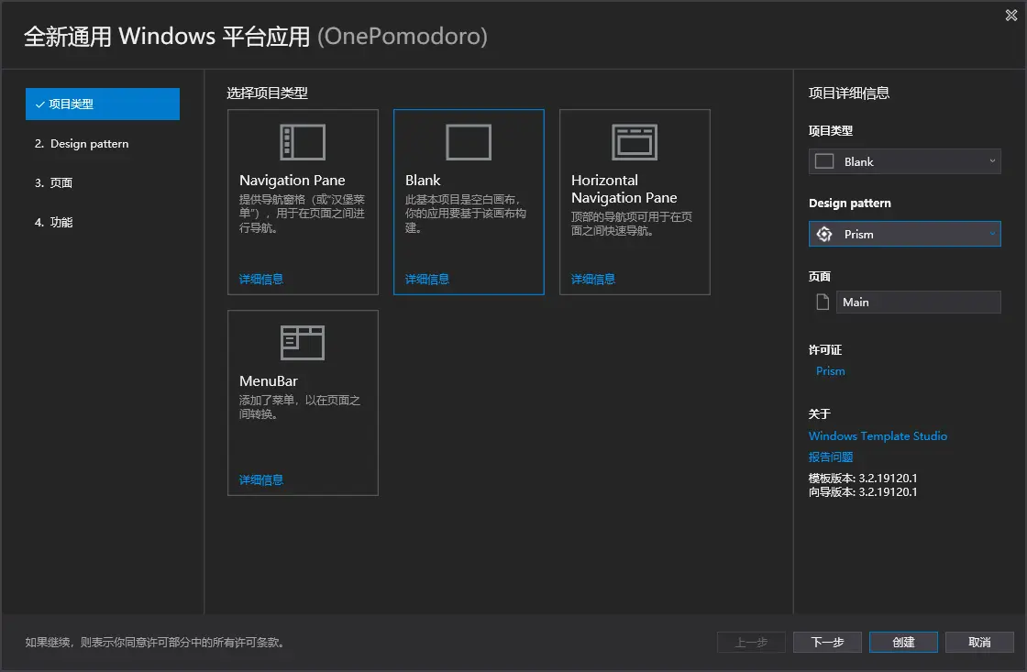The image size is (1027, 672).
Task: Click the 模板版本: 3.2.19120.1 text
Action: 863,479
